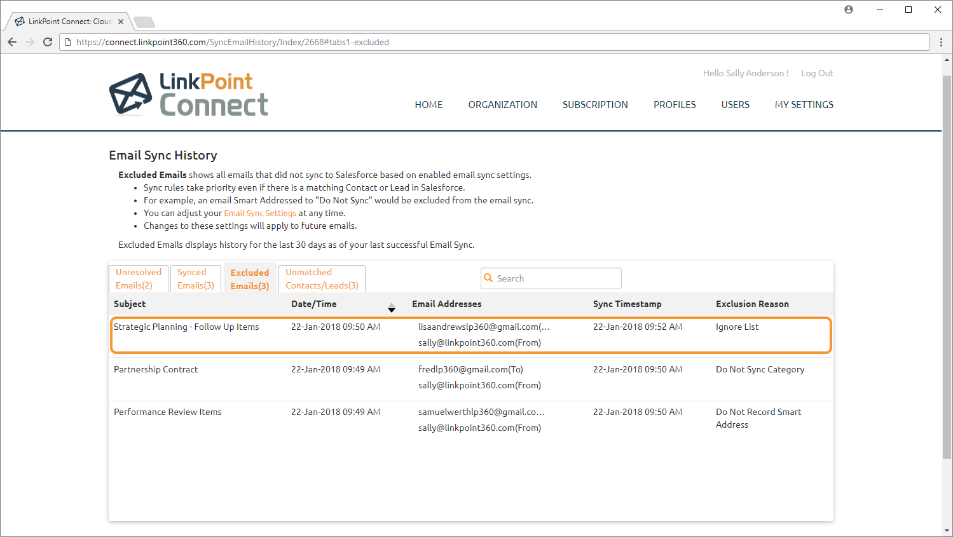Open MY SETTINGS menu
The height and width of the screenshot is (537, 953).
[x=804, y=105]
